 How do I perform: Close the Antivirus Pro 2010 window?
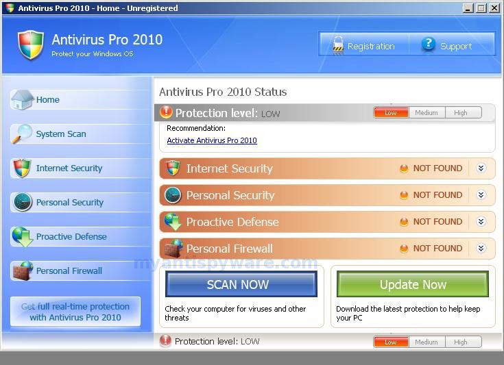point(494,8)
